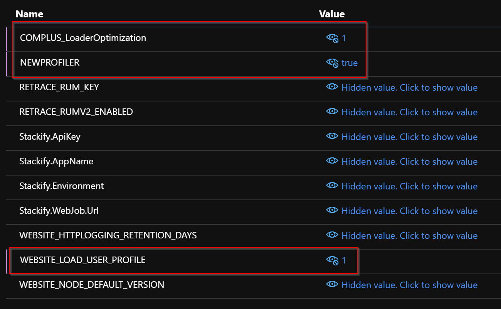Select the NEWPROFILER setting name

coord(50,62)
